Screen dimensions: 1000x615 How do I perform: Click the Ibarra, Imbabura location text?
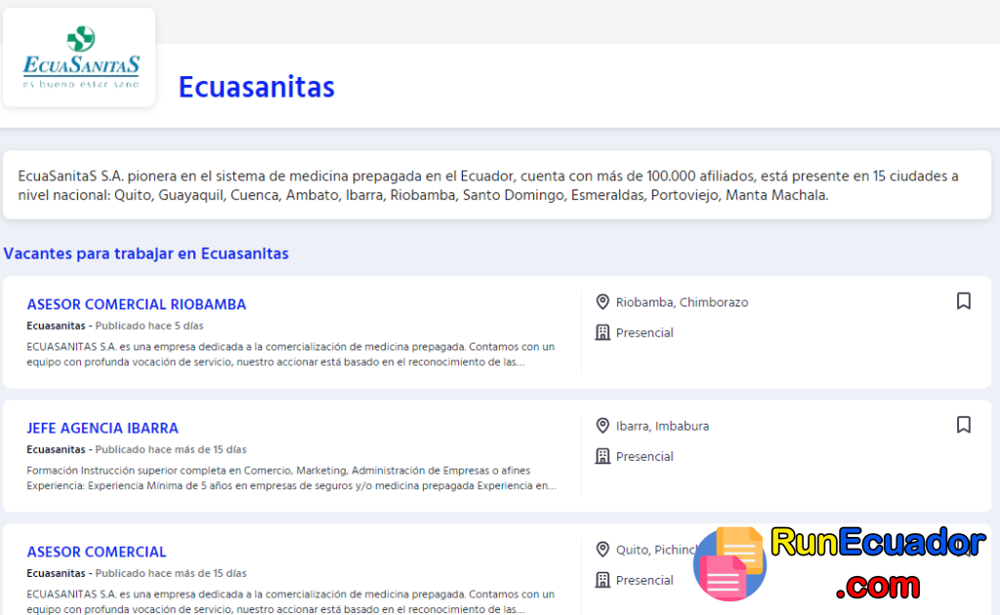pyautogui.click(x=662, y=427)
